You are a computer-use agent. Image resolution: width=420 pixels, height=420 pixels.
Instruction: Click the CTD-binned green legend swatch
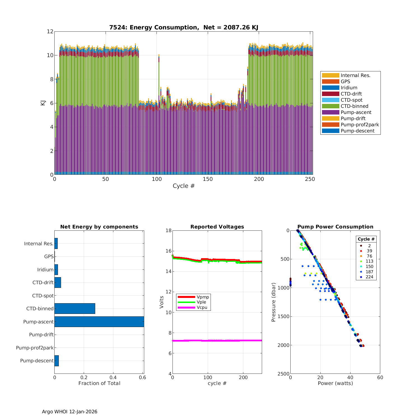point(330,106)
